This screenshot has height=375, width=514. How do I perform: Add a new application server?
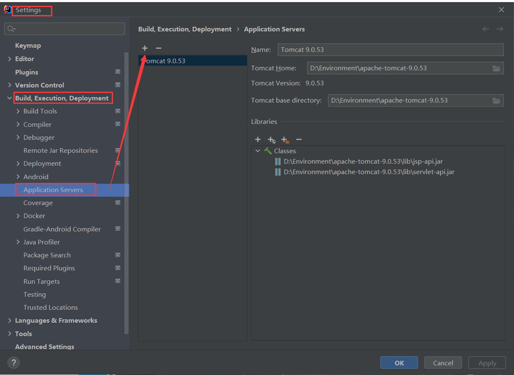(x=145, y=48)
